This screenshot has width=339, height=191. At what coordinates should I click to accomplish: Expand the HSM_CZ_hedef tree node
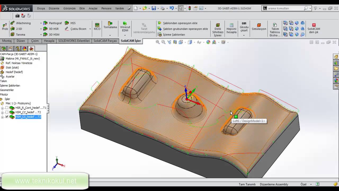click(2, 112)
